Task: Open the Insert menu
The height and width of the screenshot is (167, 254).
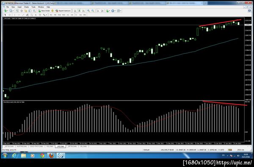Action: tap(19, 7)
